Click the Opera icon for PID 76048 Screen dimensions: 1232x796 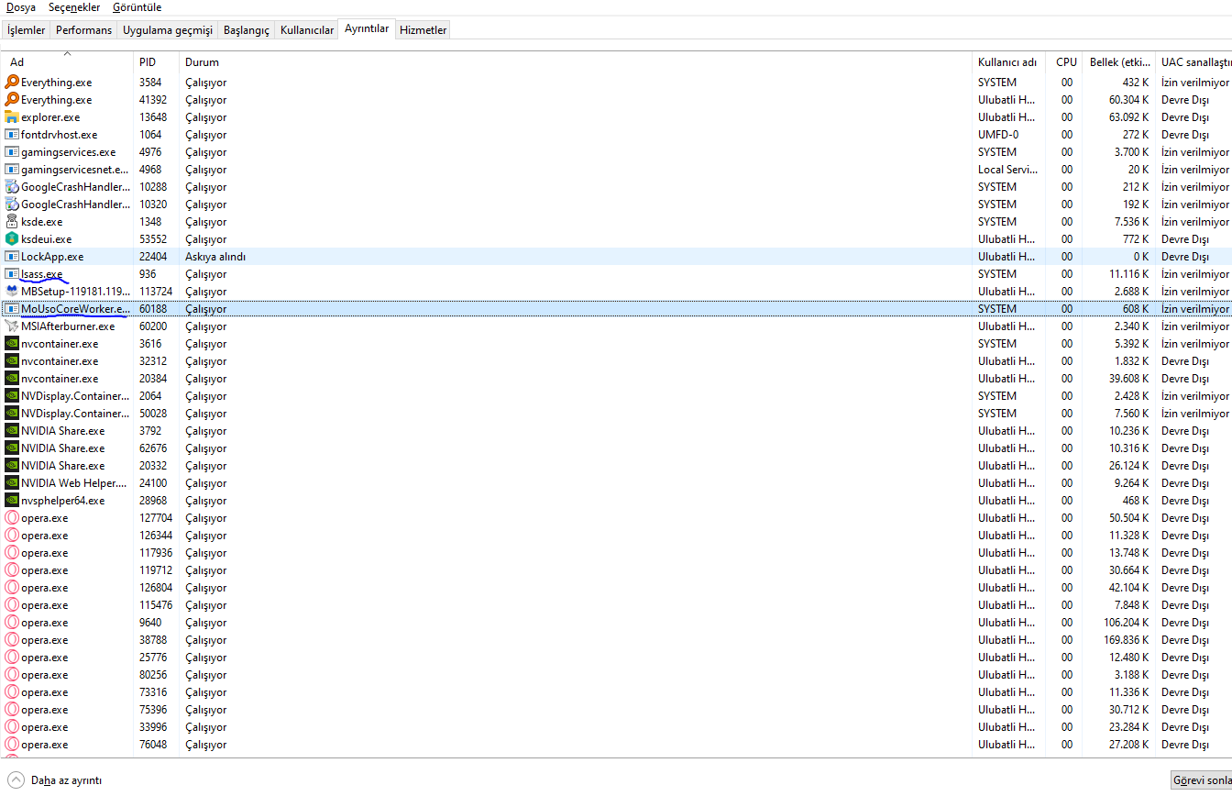(12, 744)
